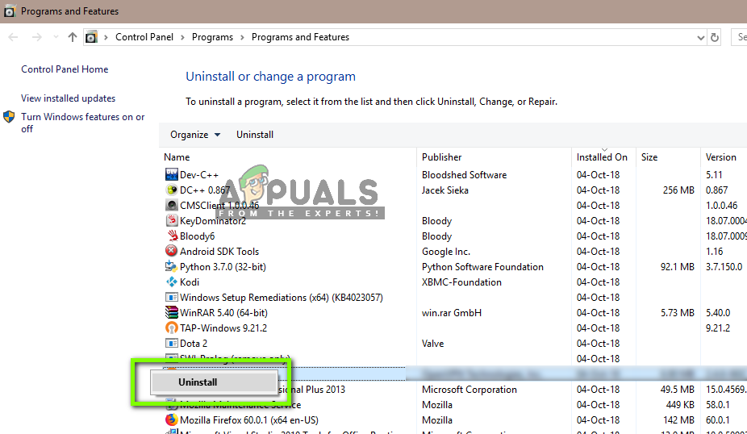Expand the chevron after Control Panel breadcrumb
This screenshot has width=747, height=434.
(x=182, y=37)
